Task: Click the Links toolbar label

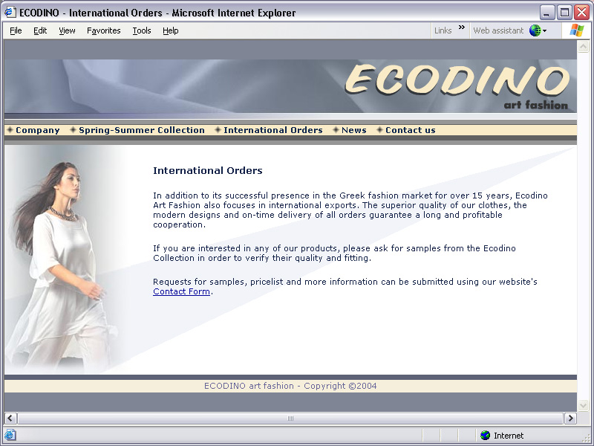Action: coord(443,30)
